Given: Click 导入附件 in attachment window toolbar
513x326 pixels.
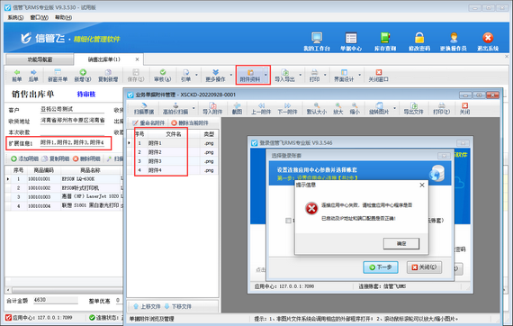Looking at the screenshot, I should (x=212, y=108).
